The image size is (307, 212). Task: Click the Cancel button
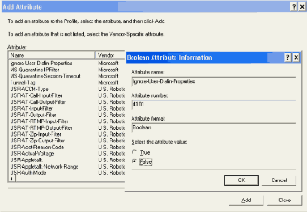tap(279, 180)
